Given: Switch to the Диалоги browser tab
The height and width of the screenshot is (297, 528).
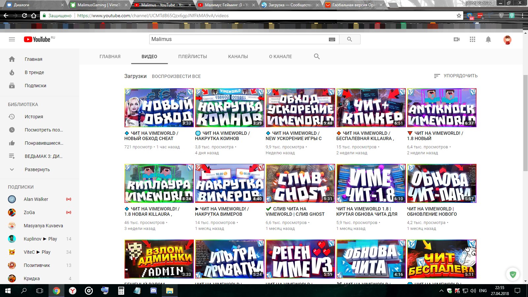Looking at the screenshot, I should point(35,5).
